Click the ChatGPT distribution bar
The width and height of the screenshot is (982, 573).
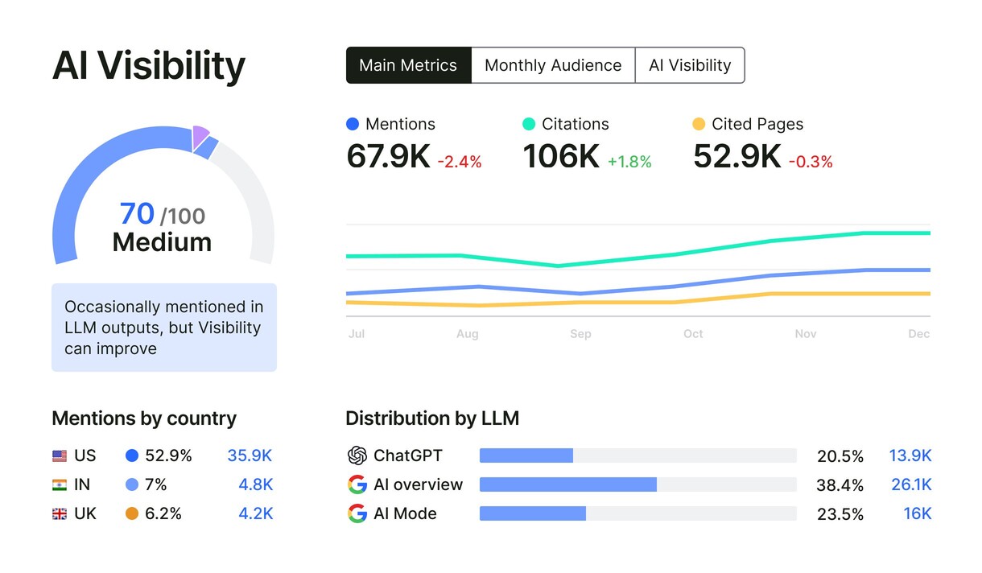pyautogui.click(x=637, y=456)
